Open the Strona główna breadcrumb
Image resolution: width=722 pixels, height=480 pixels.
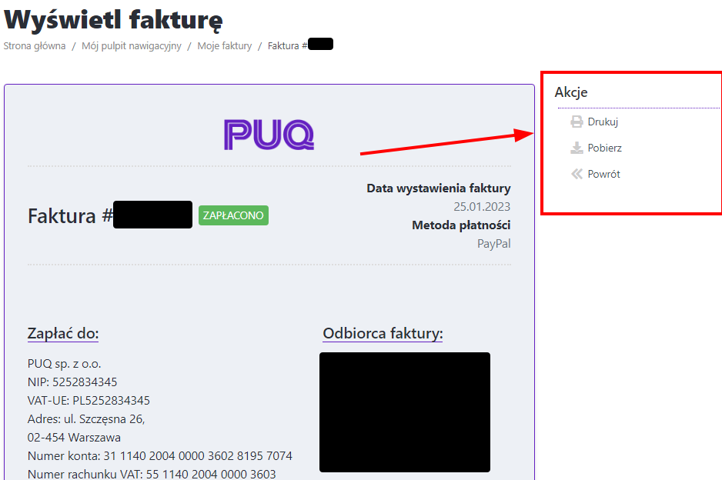[x=35, y=46]
